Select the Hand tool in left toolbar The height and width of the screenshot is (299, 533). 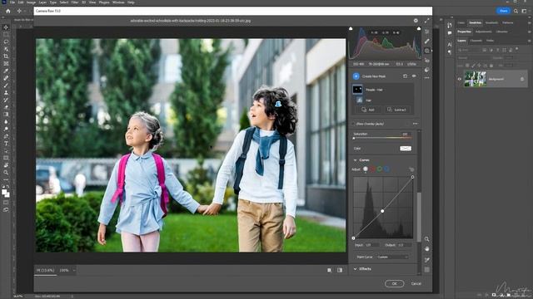click(6, 165)
